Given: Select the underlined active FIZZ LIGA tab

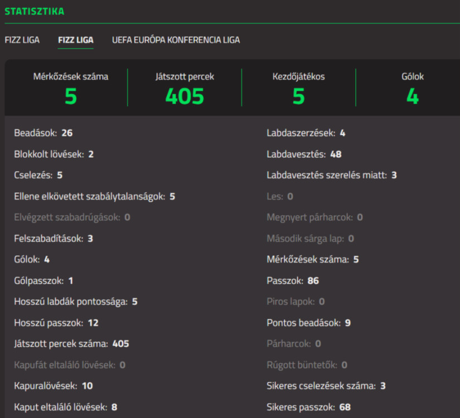Looking at the screenshot, I should pyautogui.click(x=75, y=40).
